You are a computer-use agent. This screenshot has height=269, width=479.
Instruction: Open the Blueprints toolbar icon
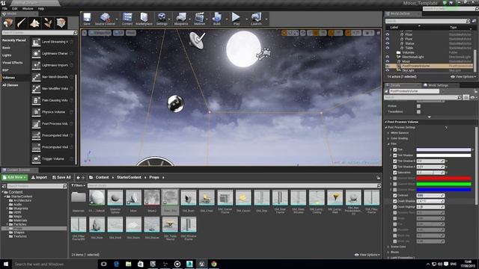point(181,19)
